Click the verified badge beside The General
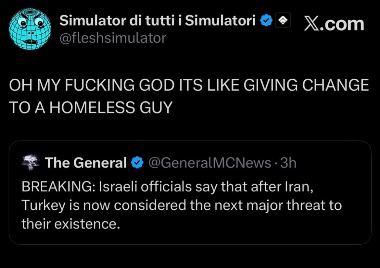This screenshot has width=380, height=268. coord(137,163)
